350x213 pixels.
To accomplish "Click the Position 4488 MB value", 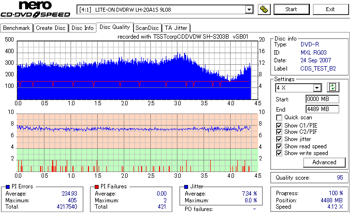I will coord(332,200).
